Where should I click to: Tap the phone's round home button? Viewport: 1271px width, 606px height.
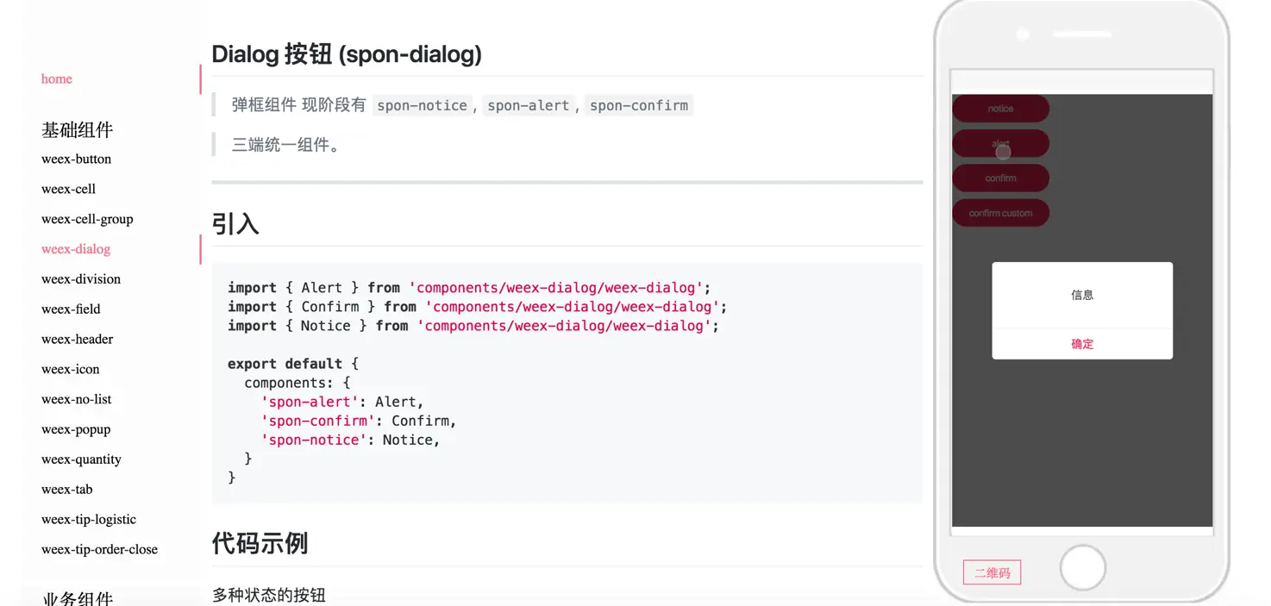click(x=1082, y=568)
